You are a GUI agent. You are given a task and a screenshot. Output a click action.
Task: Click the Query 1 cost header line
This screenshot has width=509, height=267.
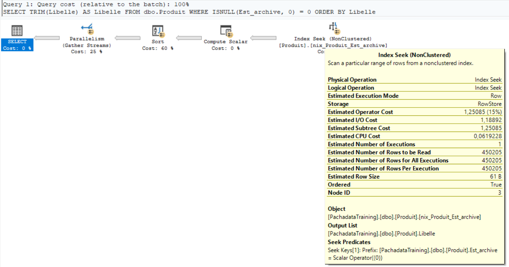click(96, 4)
